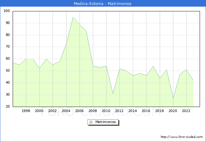Click the 2016 x-axis label

[x=146, y=111]
